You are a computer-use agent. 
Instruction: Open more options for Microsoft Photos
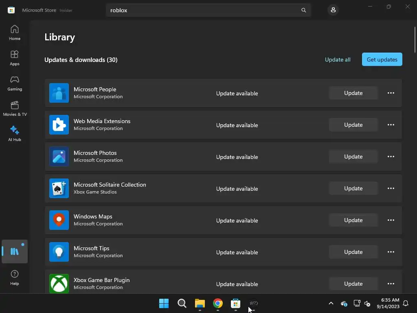coord(391,156)
